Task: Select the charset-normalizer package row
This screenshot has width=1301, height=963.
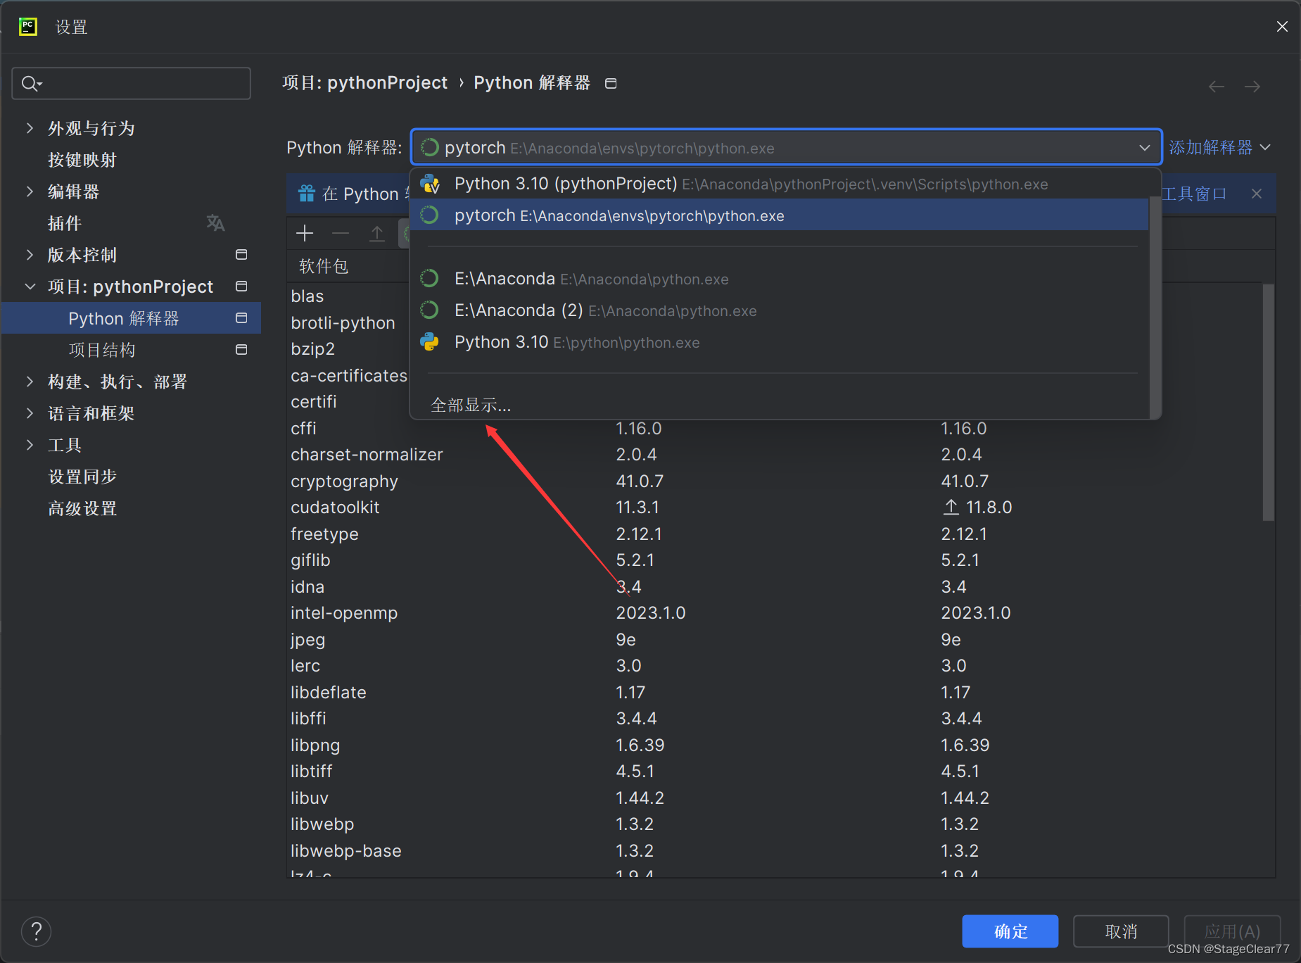Action: pos(774,455)
